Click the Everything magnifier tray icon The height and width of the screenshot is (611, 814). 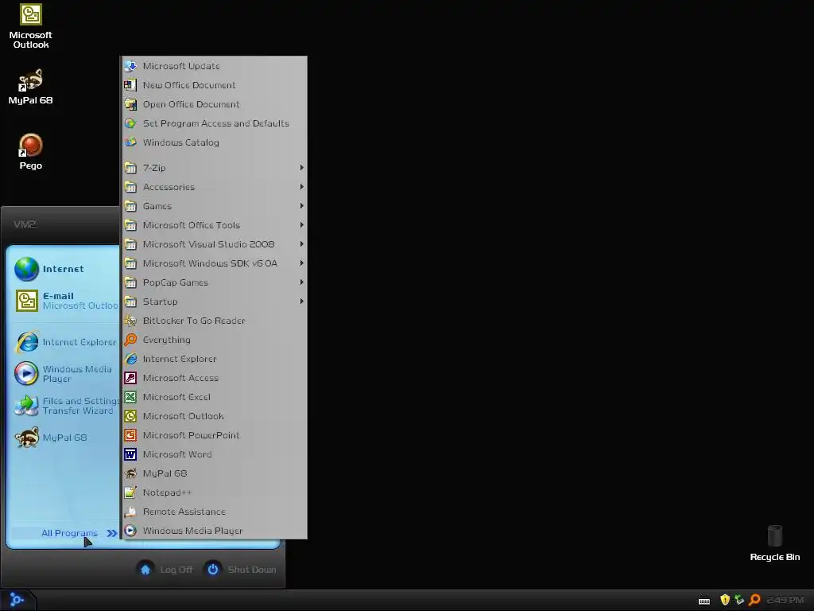(755, 600)
